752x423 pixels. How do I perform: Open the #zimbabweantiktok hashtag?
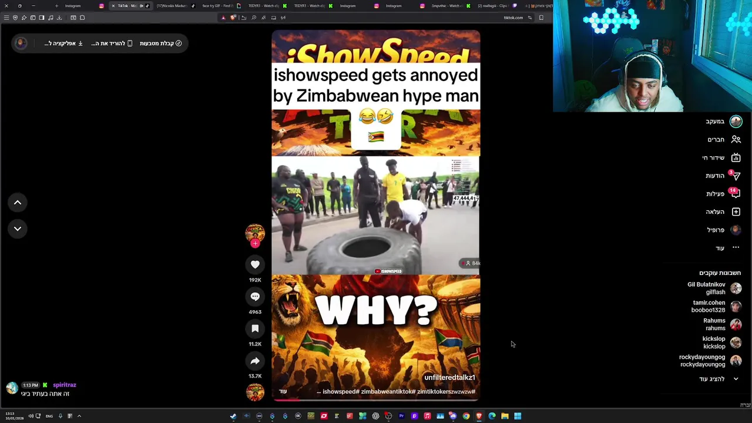click(x=388, y=391)
